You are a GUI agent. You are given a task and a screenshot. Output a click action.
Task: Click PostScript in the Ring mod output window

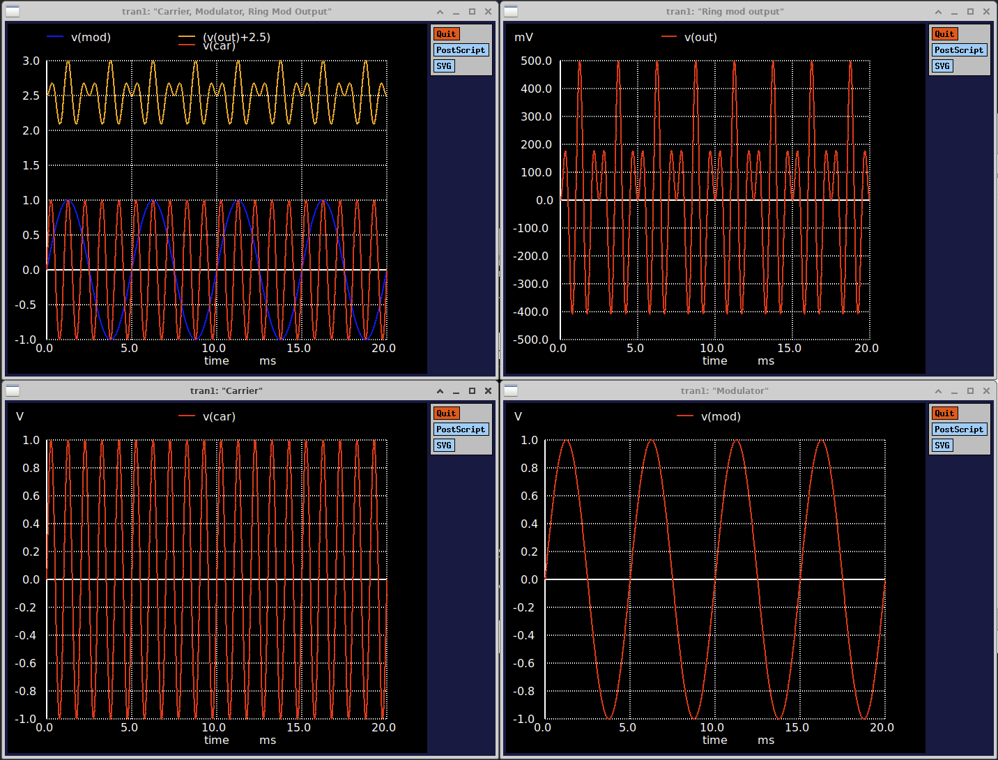[x=959, y=50]
